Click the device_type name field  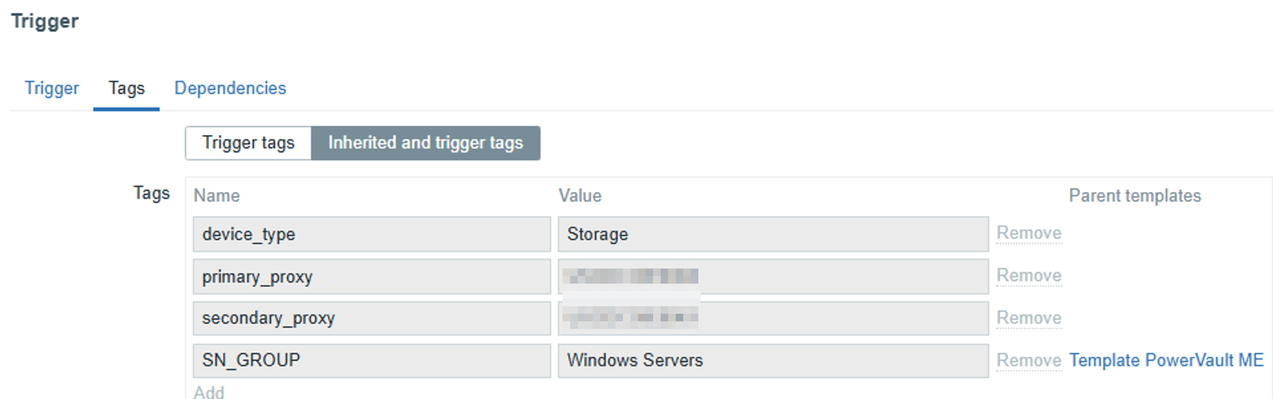(x=372, y=234)
